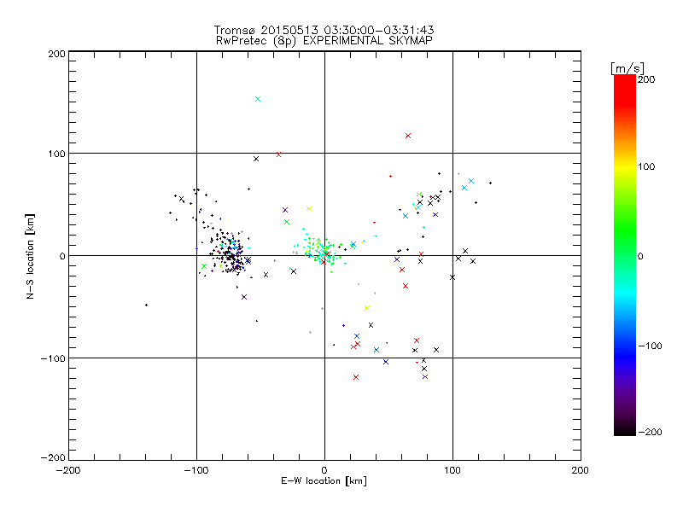The image size is (683, 512).
Task: Click the 'N-S location [km]' axis label
Action: point(30,256)
